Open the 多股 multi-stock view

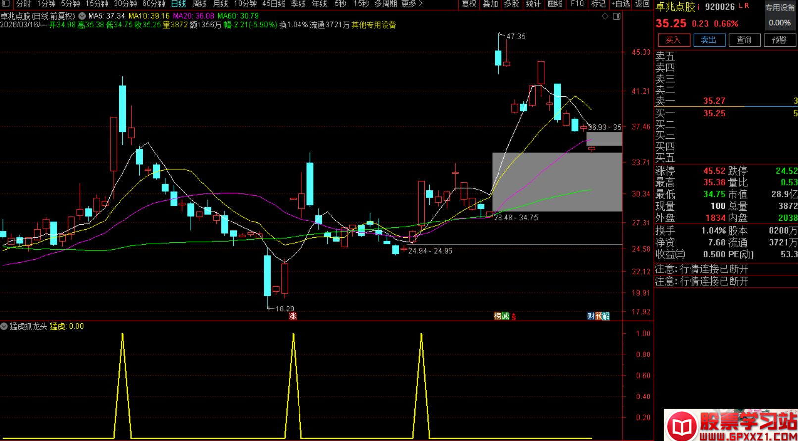pos(511,4)
